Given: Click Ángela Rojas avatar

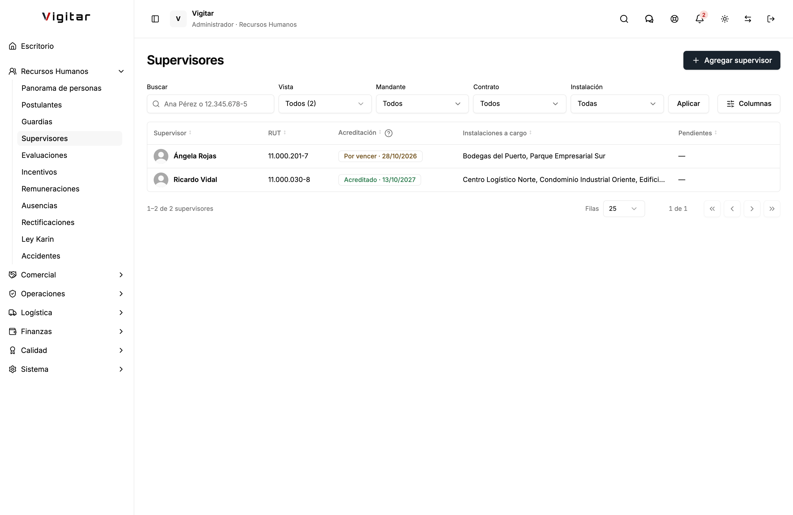Looking at the screenshot, I should (x=161, y=156).
